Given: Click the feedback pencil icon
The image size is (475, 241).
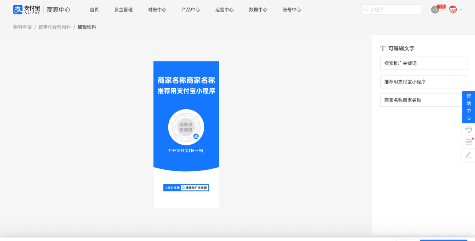Looking at the screenshot, I should 469,155.
